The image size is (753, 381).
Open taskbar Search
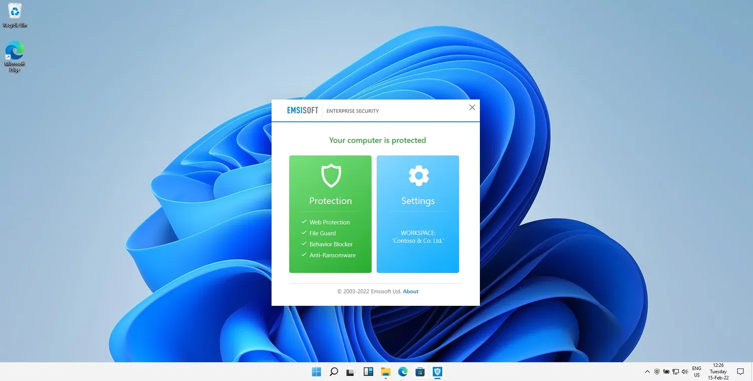(333, 372)
